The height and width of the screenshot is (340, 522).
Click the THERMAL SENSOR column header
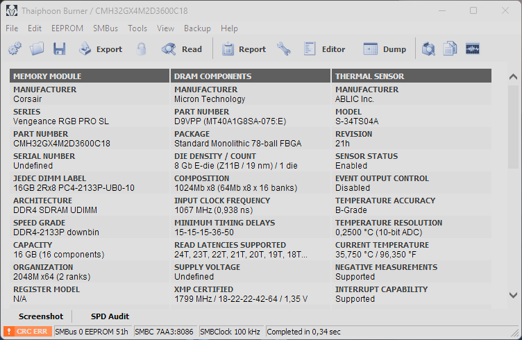coord(412,76)
